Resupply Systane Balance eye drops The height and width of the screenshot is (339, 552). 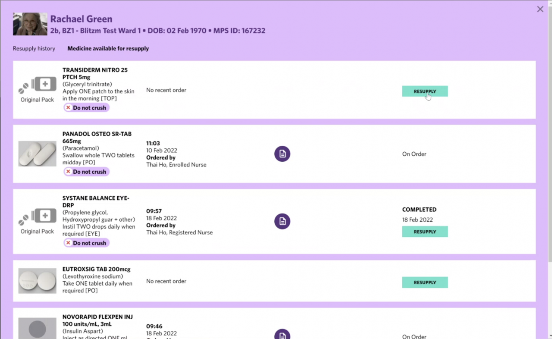click(x=425, y=232)
